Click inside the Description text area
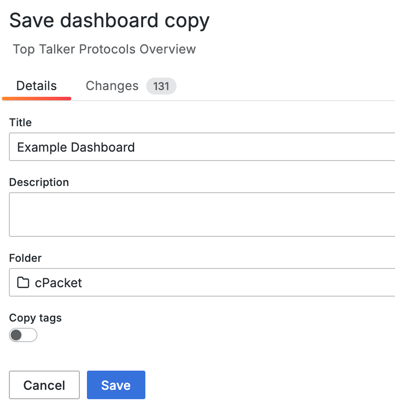This screenshot has width=395, height=413. 202,215
